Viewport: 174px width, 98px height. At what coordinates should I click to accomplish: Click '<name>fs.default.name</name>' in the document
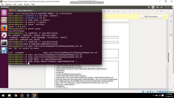68,74
